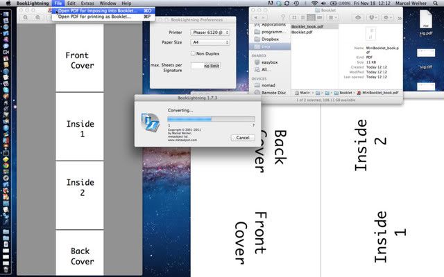This screenshot has height=277, width=444.
Task: Open the Finder arrange-by dropdown
Action: click(333, 17)
